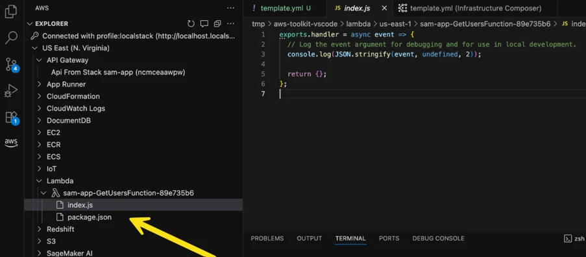Open Extensions view with 1 badge
This screenshot has width=586, height=257.
point(12,117)
